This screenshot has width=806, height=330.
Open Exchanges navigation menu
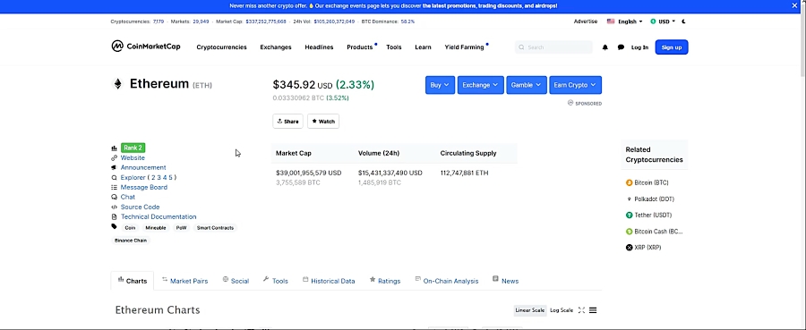[276, 47]
